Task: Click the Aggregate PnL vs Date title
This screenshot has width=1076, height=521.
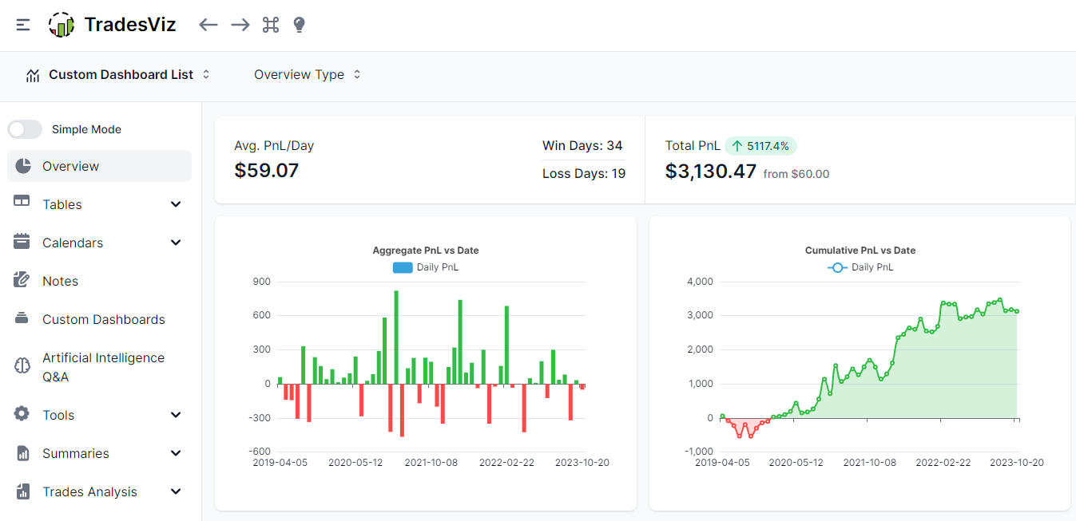Action: click(x=426, y=251)
